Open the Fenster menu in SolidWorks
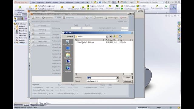The height and width of the screenshot is (109, 194). [x=77, y=2]
